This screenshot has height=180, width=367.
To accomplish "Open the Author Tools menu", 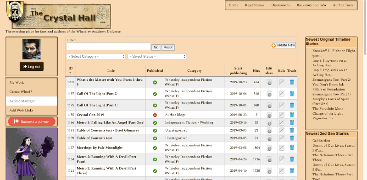I will (343, 5).
